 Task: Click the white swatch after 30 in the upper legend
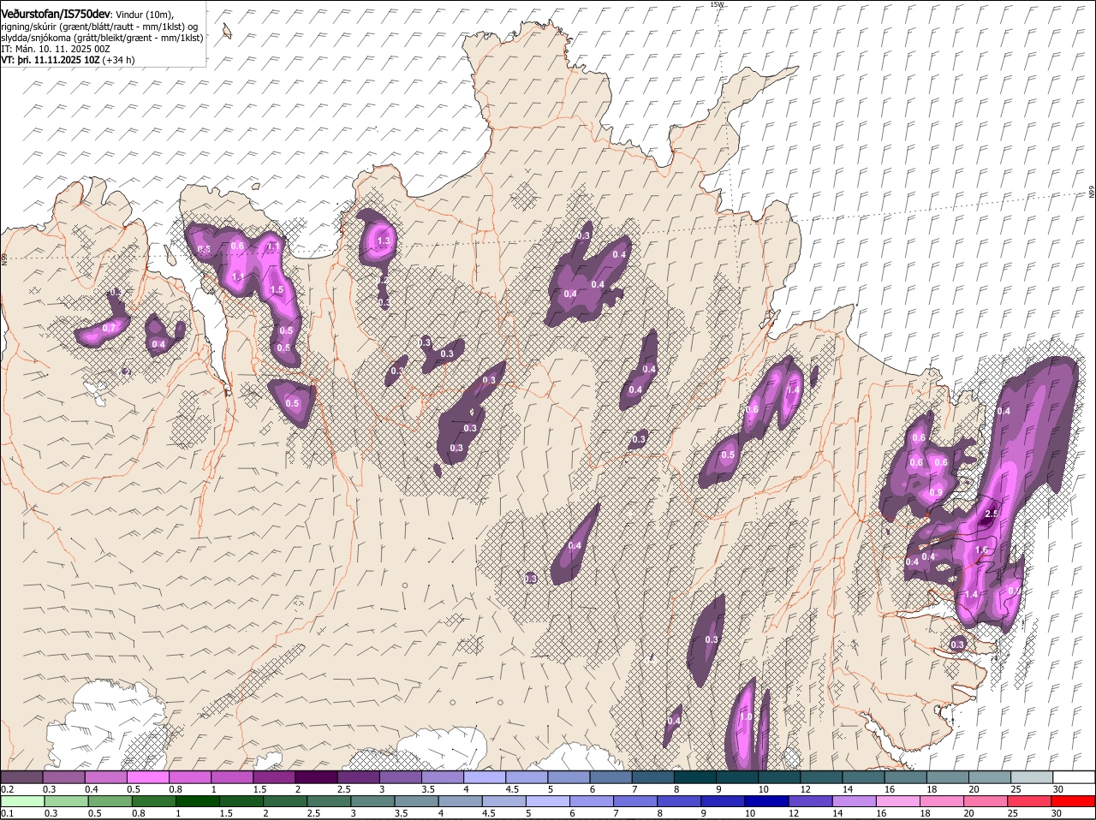pyautogui.click(x=1075, y=777)
